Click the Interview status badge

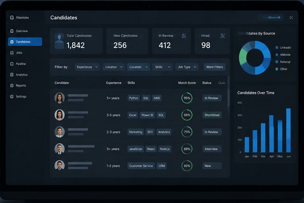(x=212, y=149)
